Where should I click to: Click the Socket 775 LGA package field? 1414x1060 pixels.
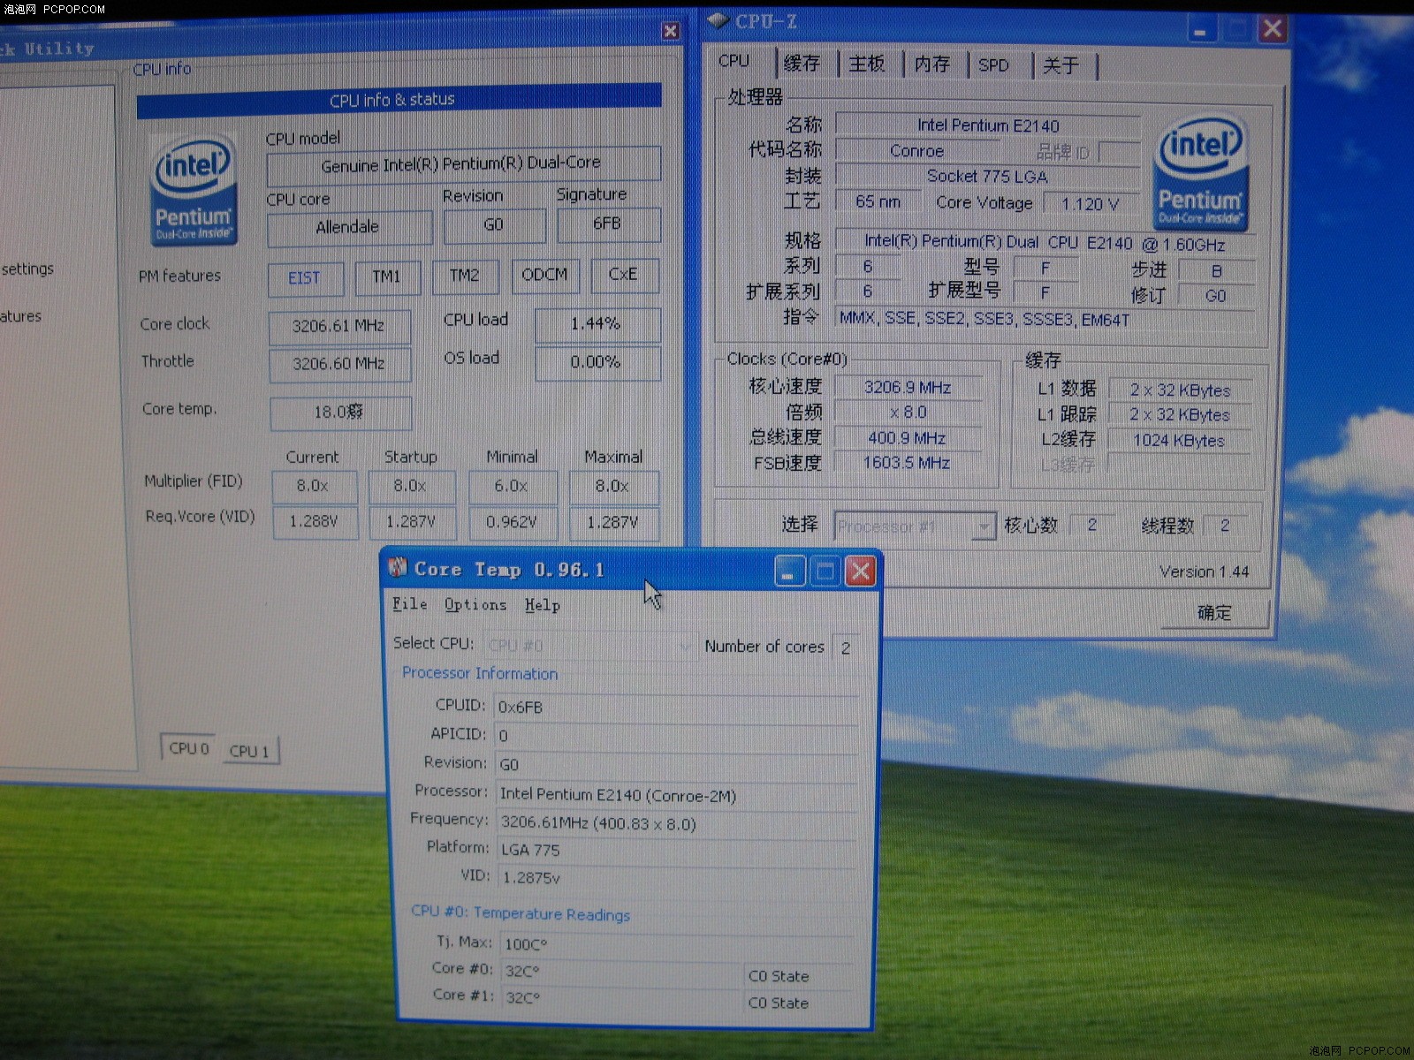tap(988, 176)
